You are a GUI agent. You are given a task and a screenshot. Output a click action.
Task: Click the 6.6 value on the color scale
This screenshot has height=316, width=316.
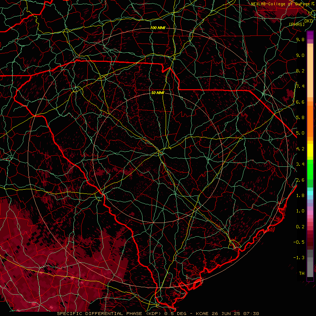pyautogui.click(x=300, y=102)
